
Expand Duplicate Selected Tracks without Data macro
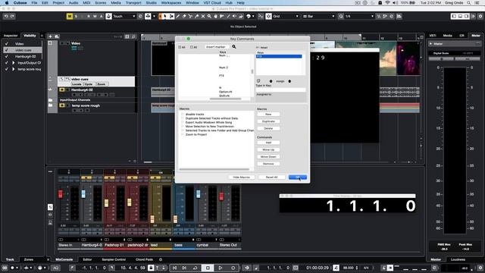pos(183,118)
